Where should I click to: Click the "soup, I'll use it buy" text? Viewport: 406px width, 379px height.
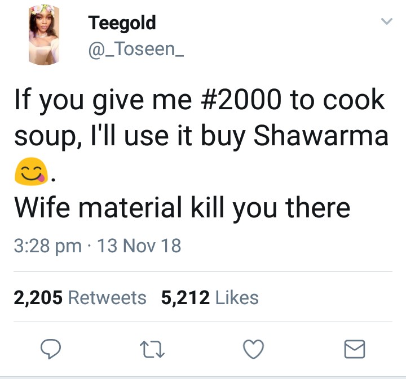tap(130, 136)
